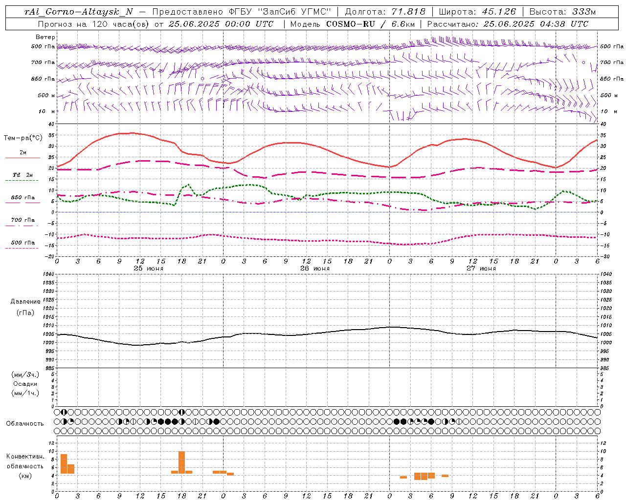Viewport: 626px width, 500px height.
Task: Click the Высота: 333м value
Action: pyautogui.click(x=563, y=12)
